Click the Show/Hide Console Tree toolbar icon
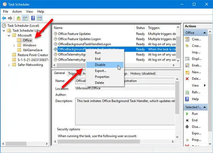This screenshot has height=153, width=213. click(25, 18)
